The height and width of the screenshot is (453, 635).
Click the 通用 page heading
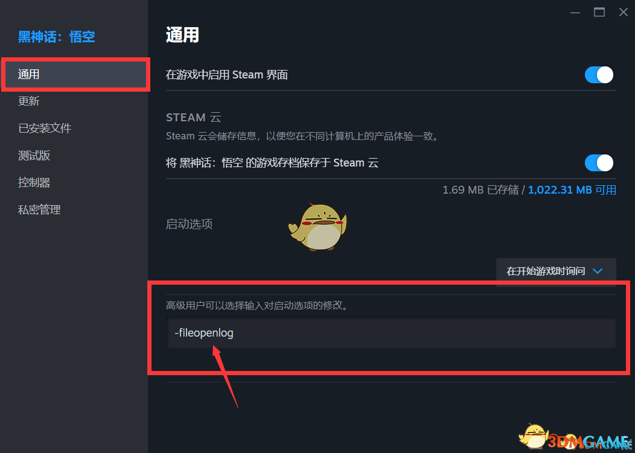click(182, 35)
